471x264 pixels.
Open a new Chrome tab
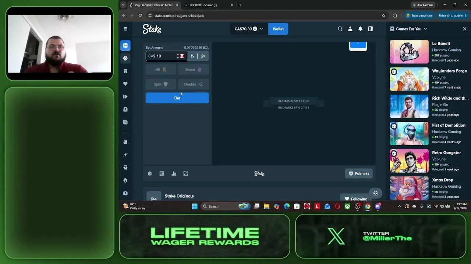[x=240, y=5]
